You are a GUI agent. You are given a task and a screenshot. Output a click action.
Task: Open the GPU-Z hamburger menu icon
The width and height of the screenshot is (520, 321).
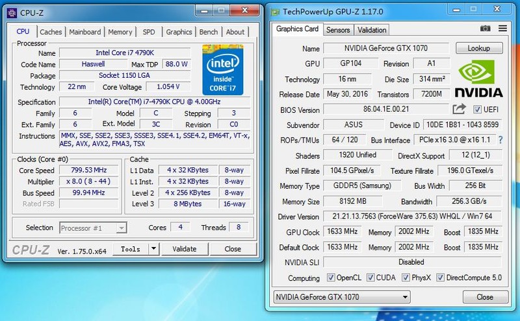point(502,29)
